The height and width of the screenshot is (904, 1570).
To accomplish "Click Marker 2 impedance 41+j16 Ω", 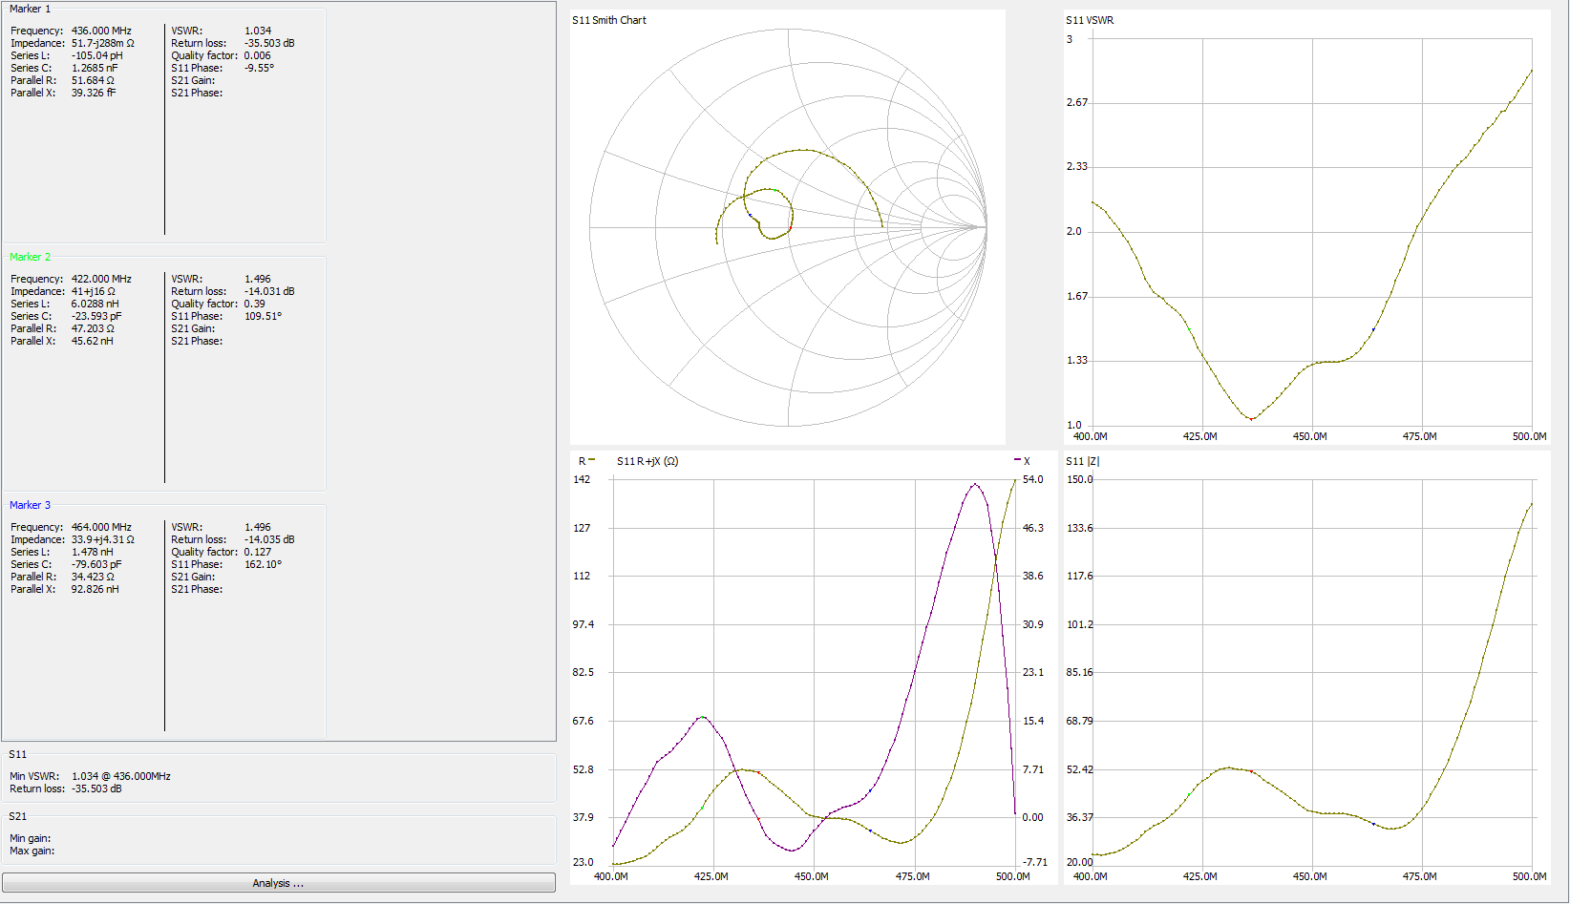I will [x=93, y=291].
